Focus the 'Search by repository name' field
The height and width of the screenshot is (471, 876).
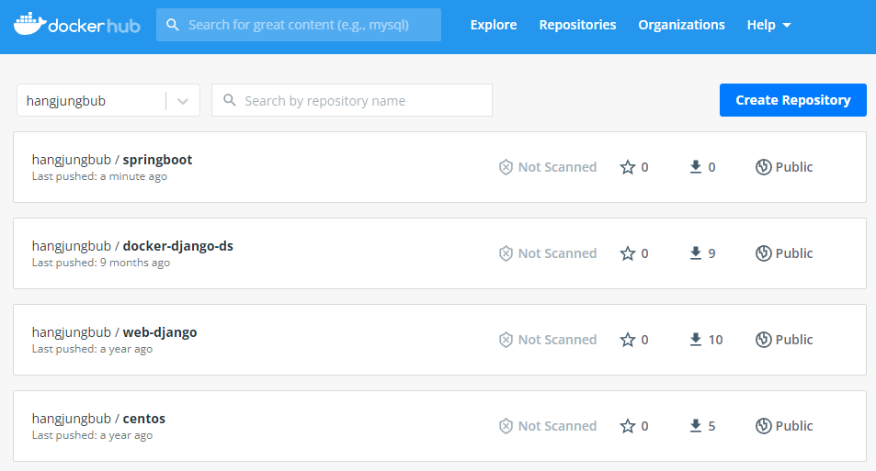point(352,100)
